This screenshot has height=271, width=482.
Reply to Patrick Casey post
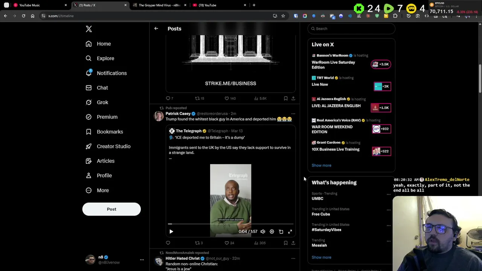click(168, 243)
